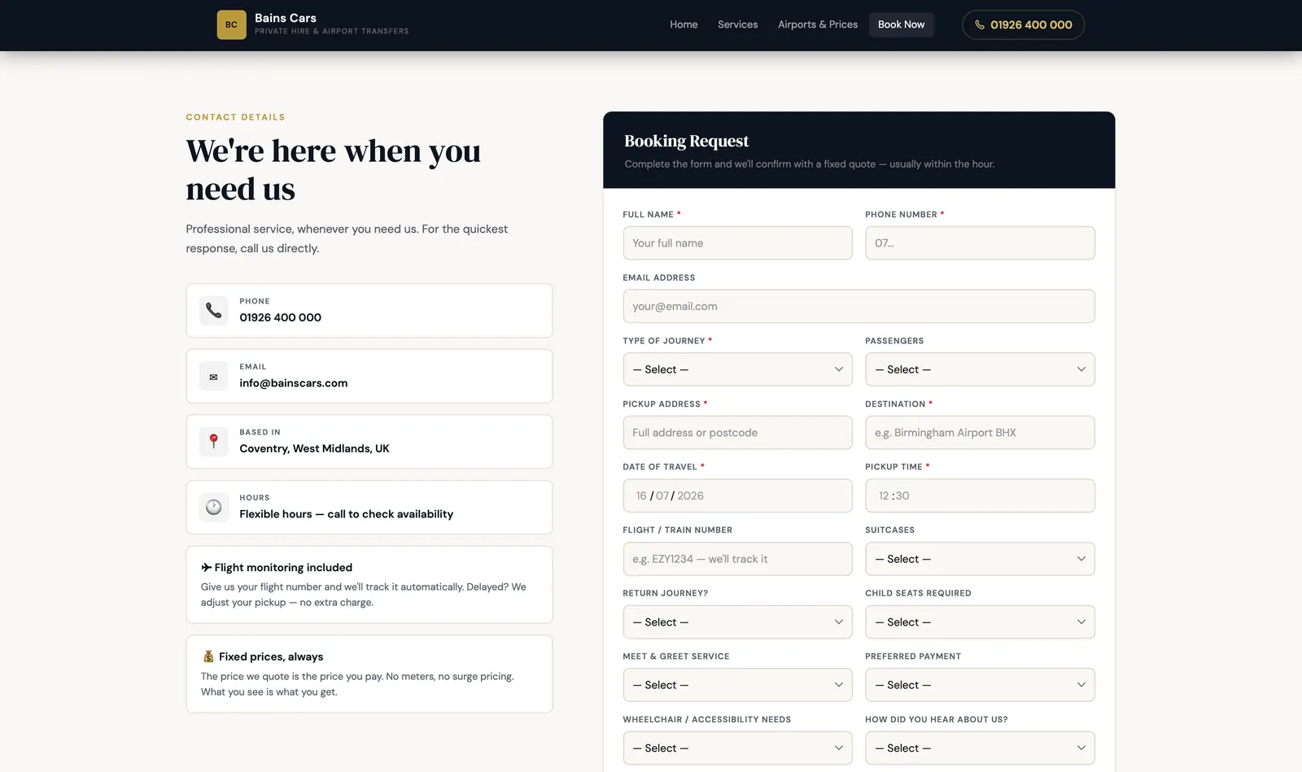This screenshot has height=772, width=1302.
Task: Click the Pickup Address input field
Action: pyautogui.click(x=737, y=433)
